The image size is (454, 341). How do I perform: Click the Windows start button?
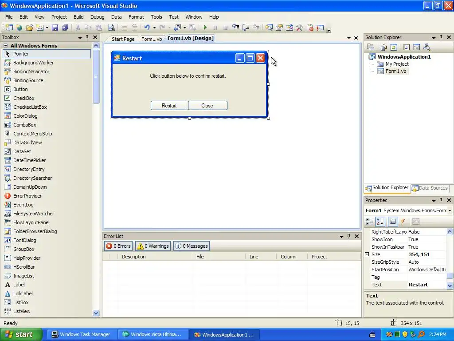click(21, 334)
